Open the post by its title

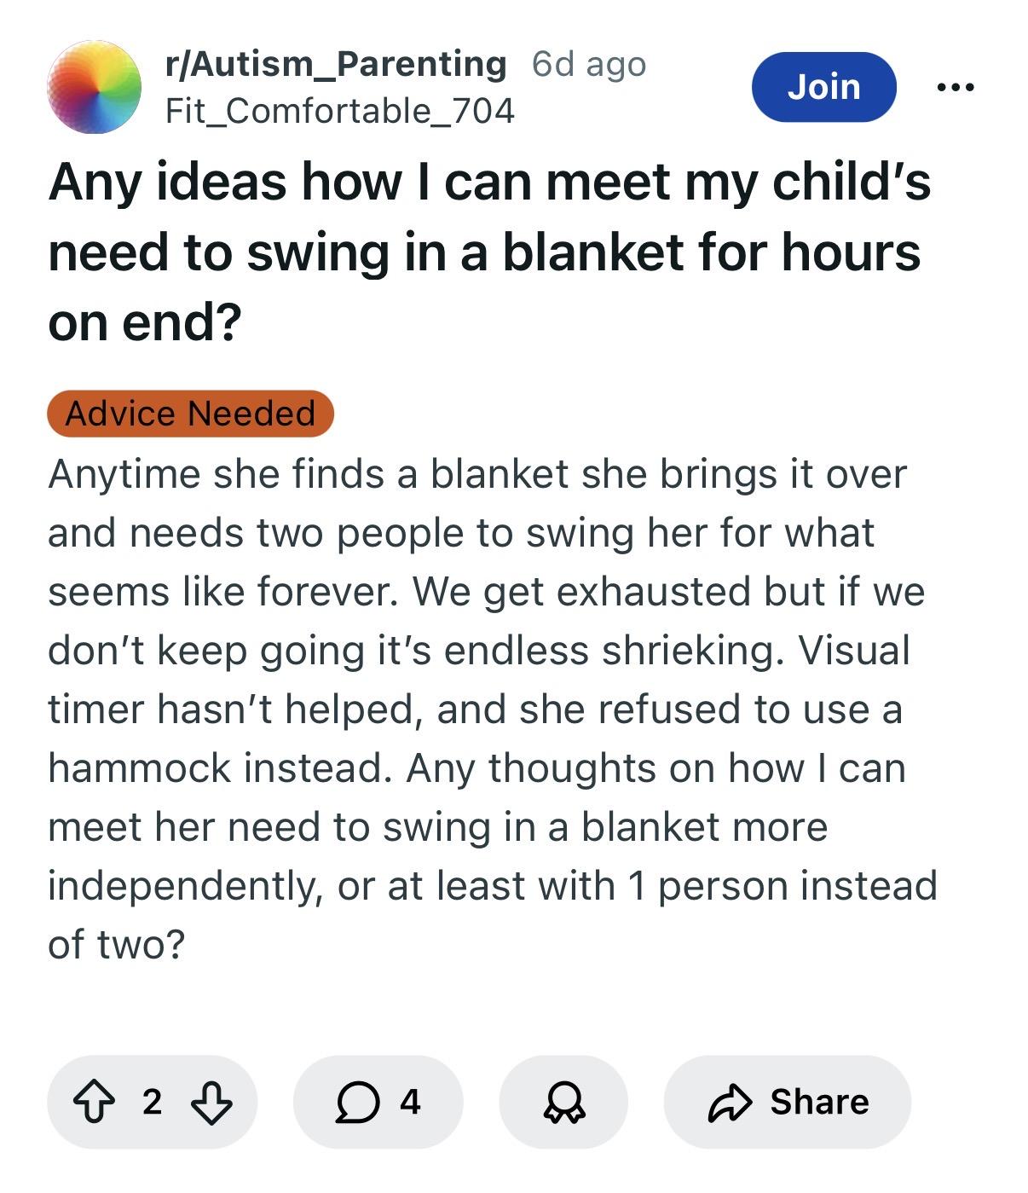(x=488, y=252)
